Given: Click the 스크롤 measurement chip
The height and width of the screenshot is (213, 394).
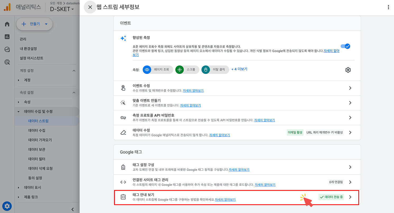Looking at the screenshot, I should coord(187,70).
